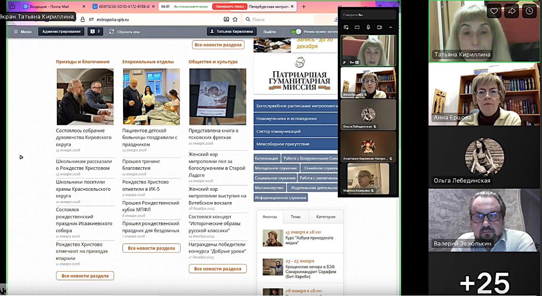Screen dimensions: 542x296
Task: Click the camera icon in call panel
Action: coord(379,27)
